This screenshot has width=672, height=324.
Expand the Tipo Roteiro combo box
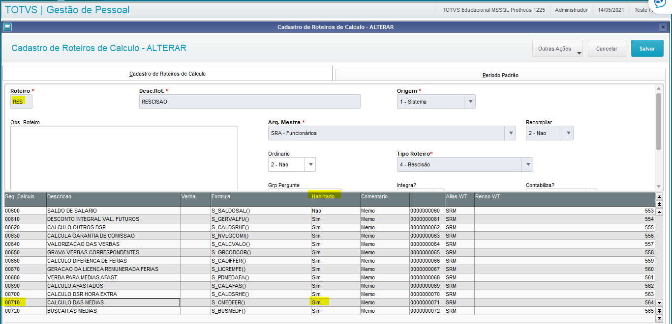[527, 164]
